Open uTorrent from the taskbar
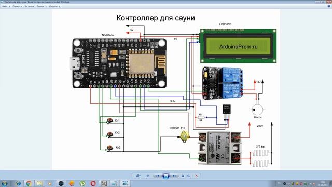The image size is (332, 187). (82, 183)
